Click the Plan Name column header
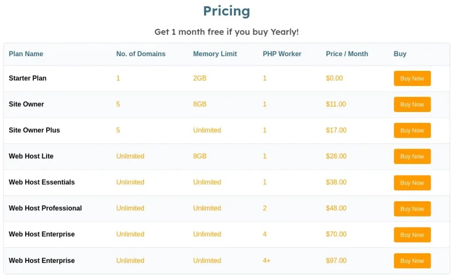 click(x=26, y=54)
